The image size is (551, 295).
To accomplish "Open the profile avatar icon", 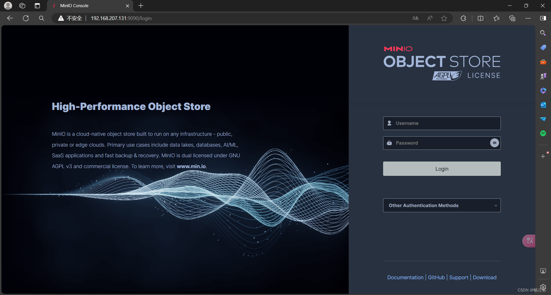I will [x=8, y=5].
